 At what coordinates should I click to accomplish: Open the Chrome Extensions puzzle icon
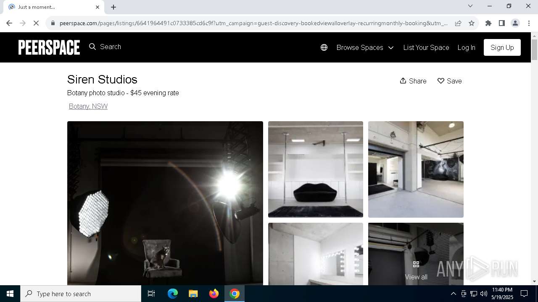pyautogui.click(x=488, y=23)
